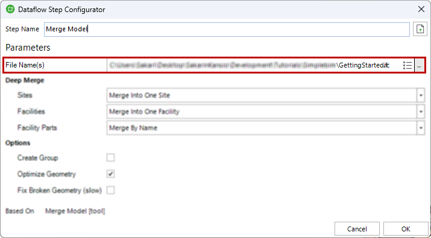
Task: Click the Deep Merge section heading
Action: (25, 81)
